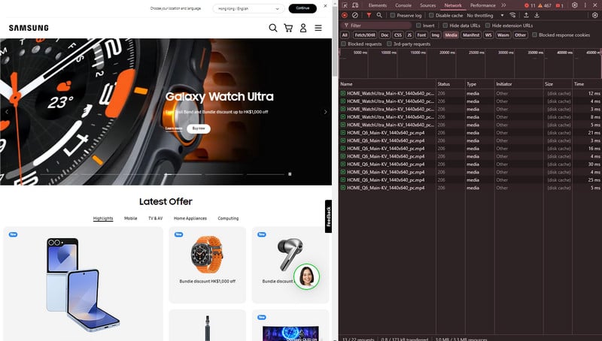Viewport: 602px width, 341px height.
Task: Close the location and language banner
Action: [325, 6]
